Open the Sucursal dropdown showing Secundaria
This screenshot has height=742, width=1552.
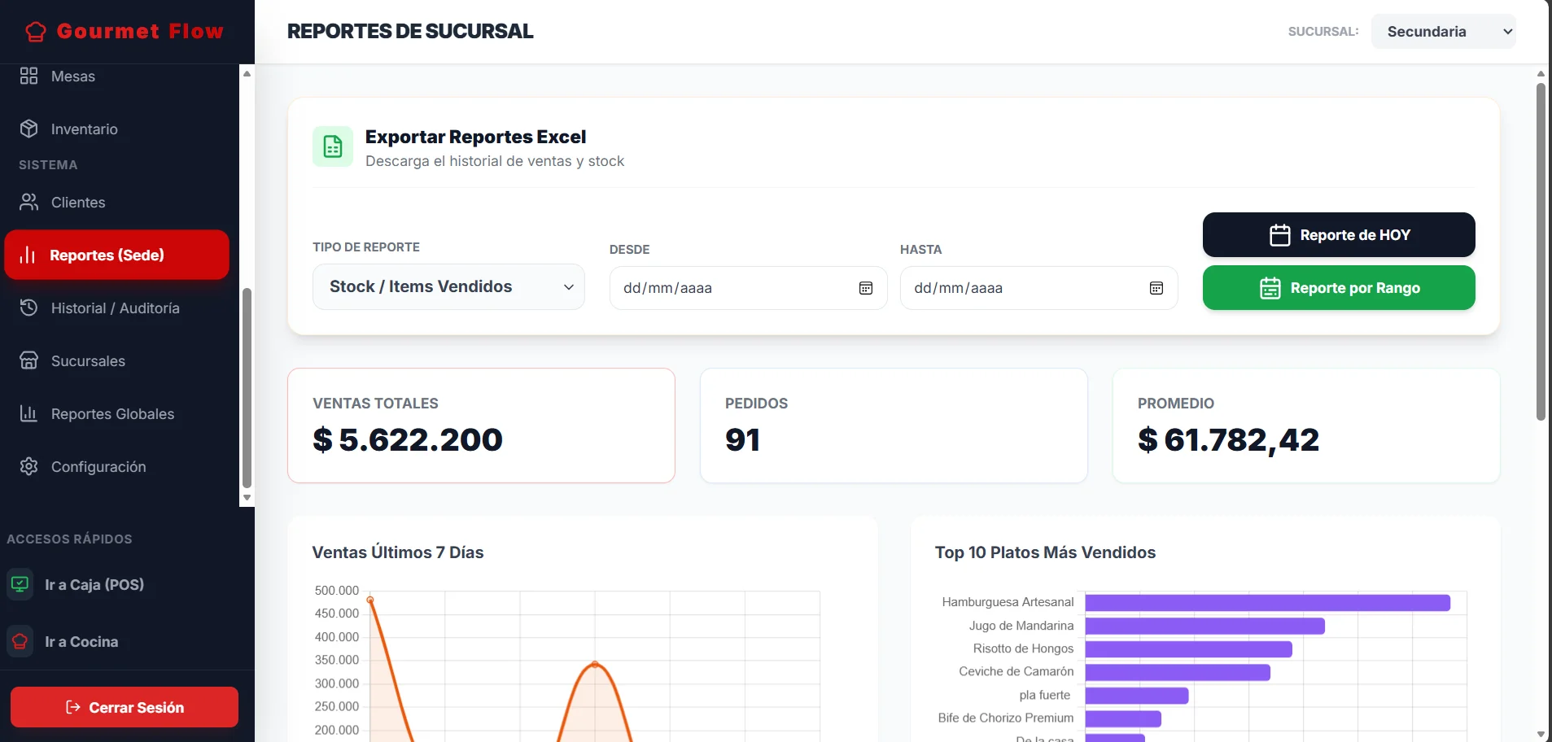click(1444, 32)
